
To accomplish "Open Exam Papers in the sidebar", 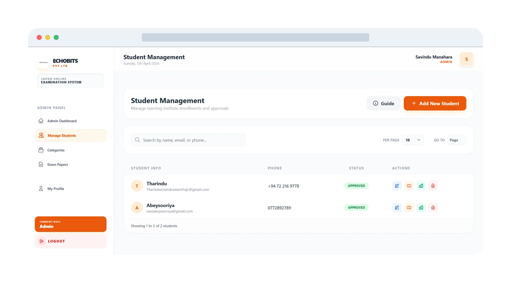I will [x=57, y=165].
